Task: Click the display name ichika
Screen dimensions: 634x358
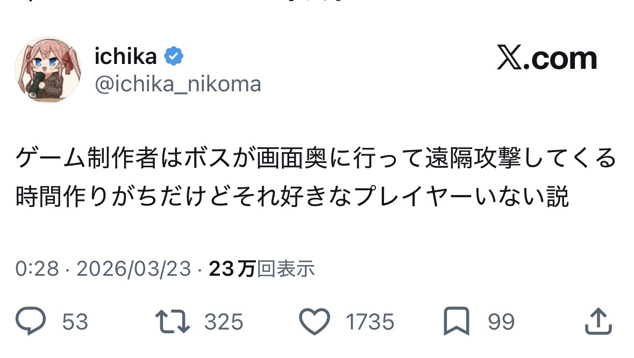Action: coord(125,56)
